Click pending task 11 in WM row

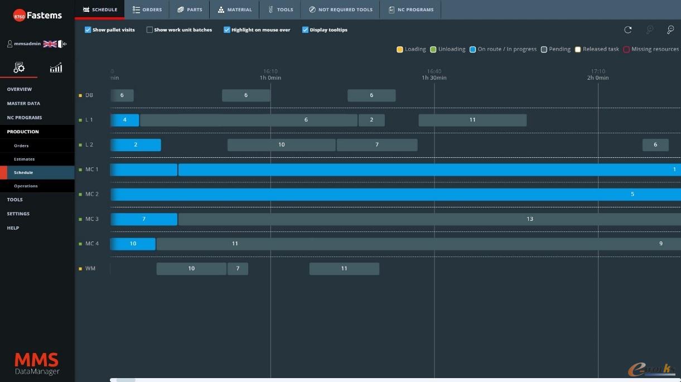[344, 268]
